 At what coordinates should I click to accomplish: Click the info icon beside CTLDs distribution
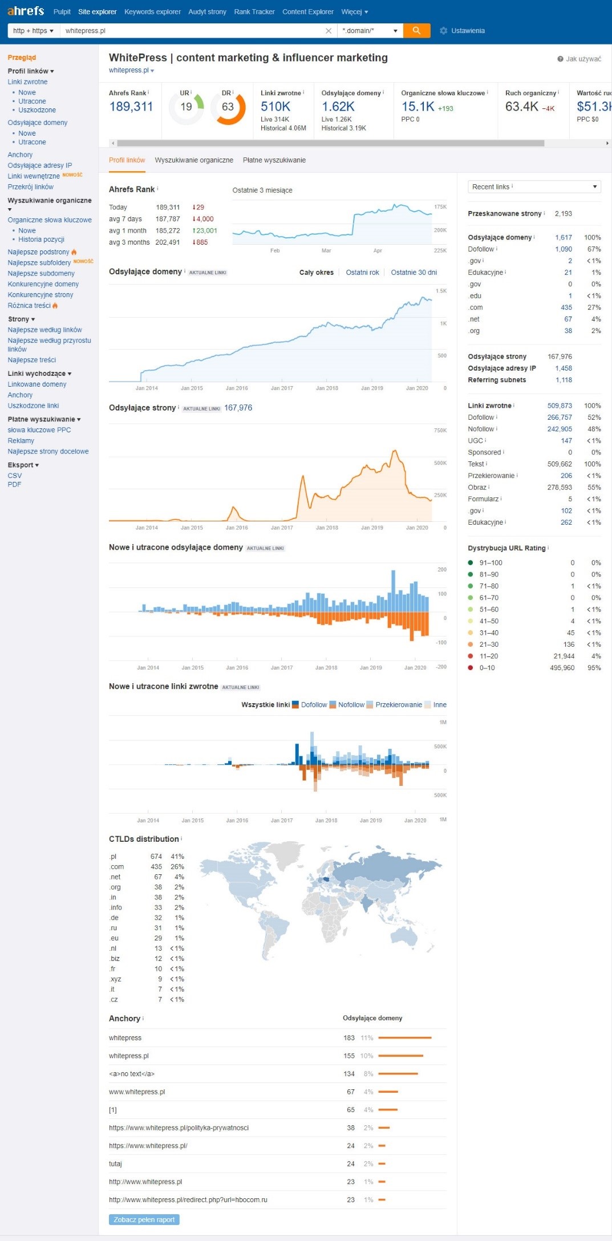[x=181, y=838]
